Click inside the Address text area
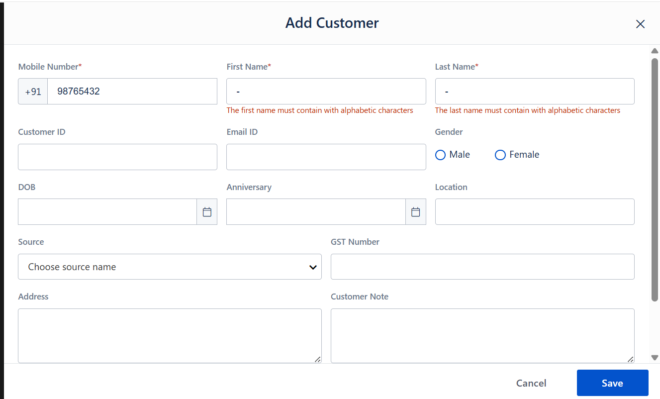Screen dimensions: 660x399 [170, 336]
